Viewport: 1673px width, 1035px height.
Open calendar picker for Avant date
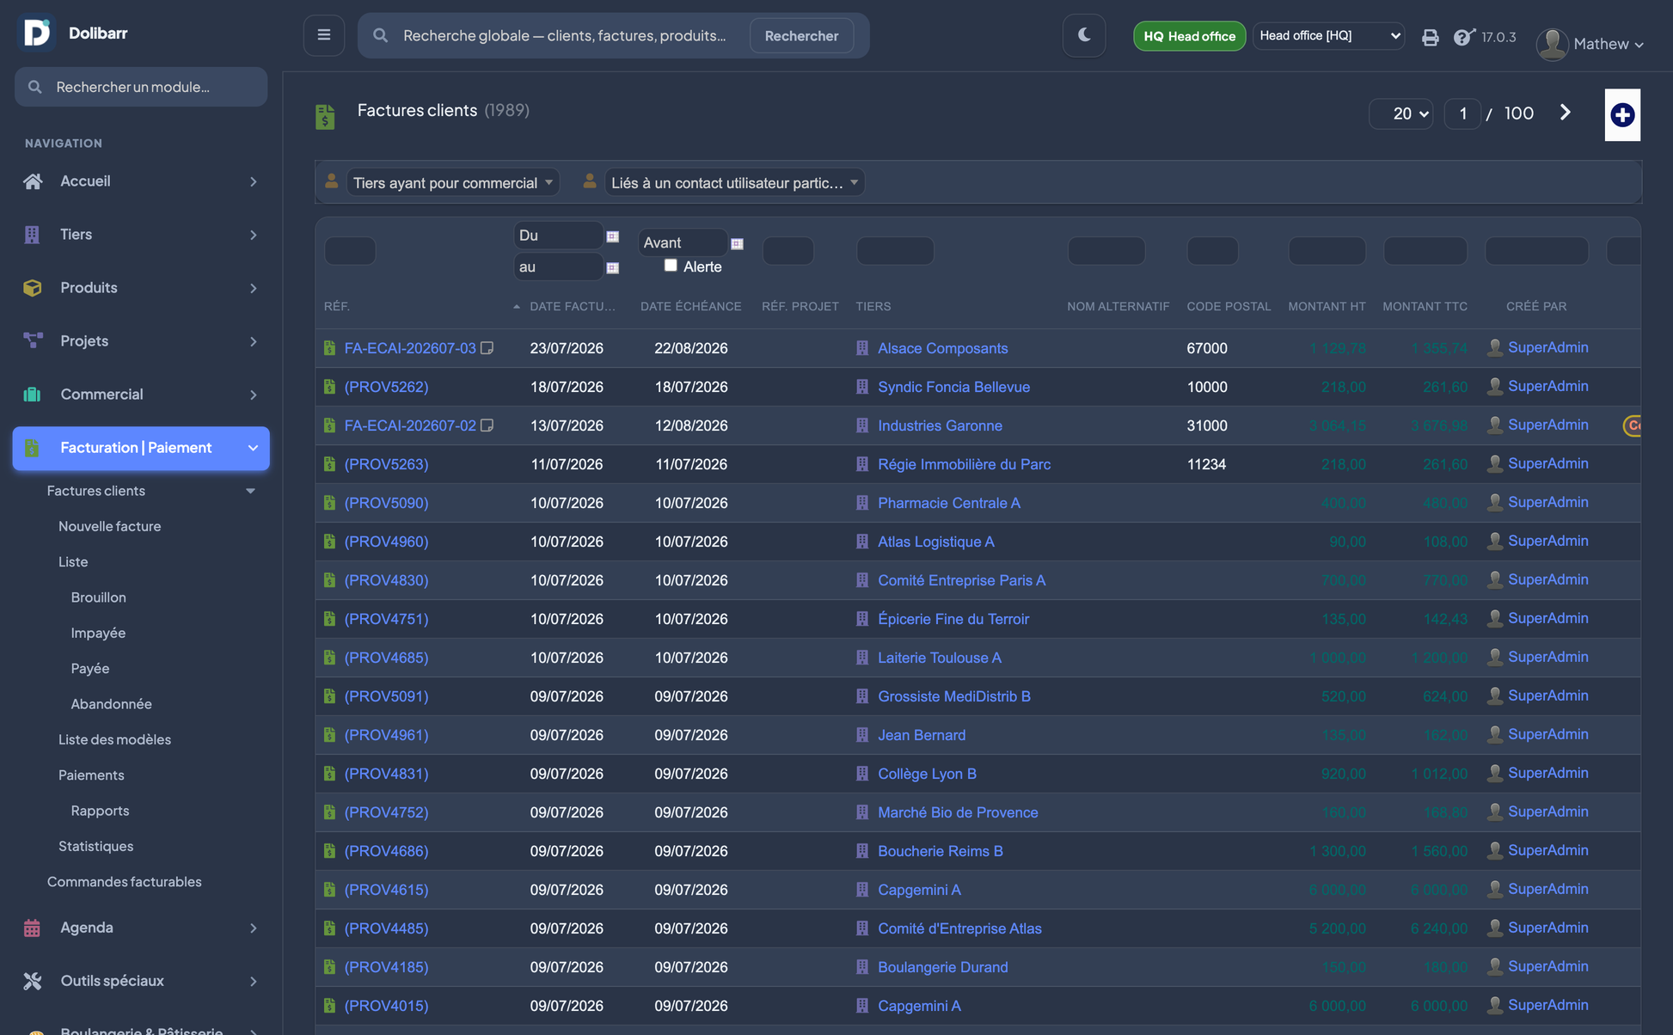737,244
